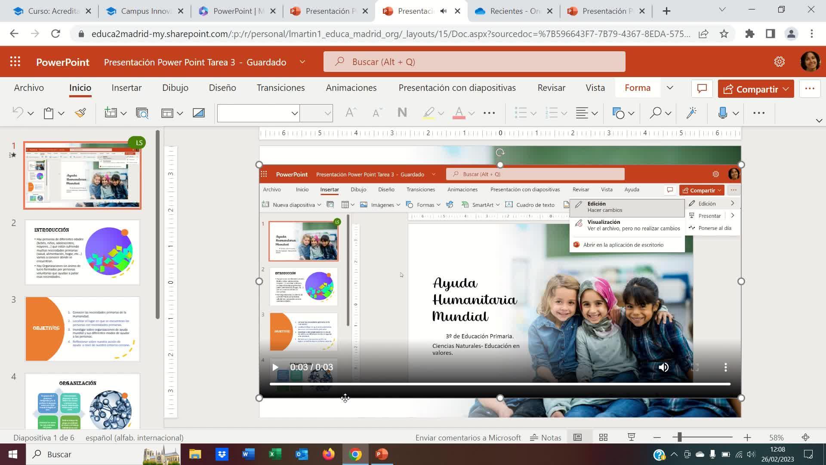Viewport: 826px width, 465px height.
Task: Open the PowerPoint settings gear
Action: point(779,62)
